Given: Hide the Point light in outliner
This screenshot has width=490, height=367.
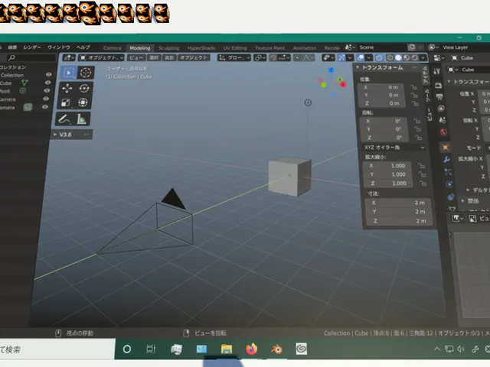Looking at the screenshot, I should click(47, 91).
